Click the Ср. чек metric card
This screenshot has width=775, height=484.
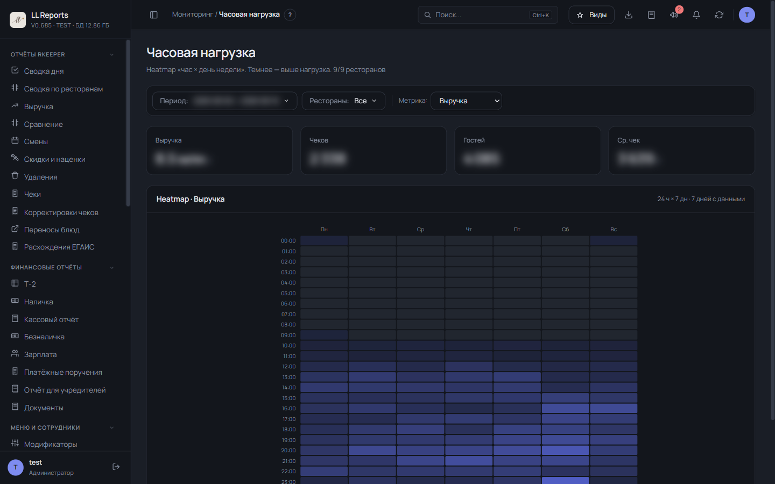point(681,151)
